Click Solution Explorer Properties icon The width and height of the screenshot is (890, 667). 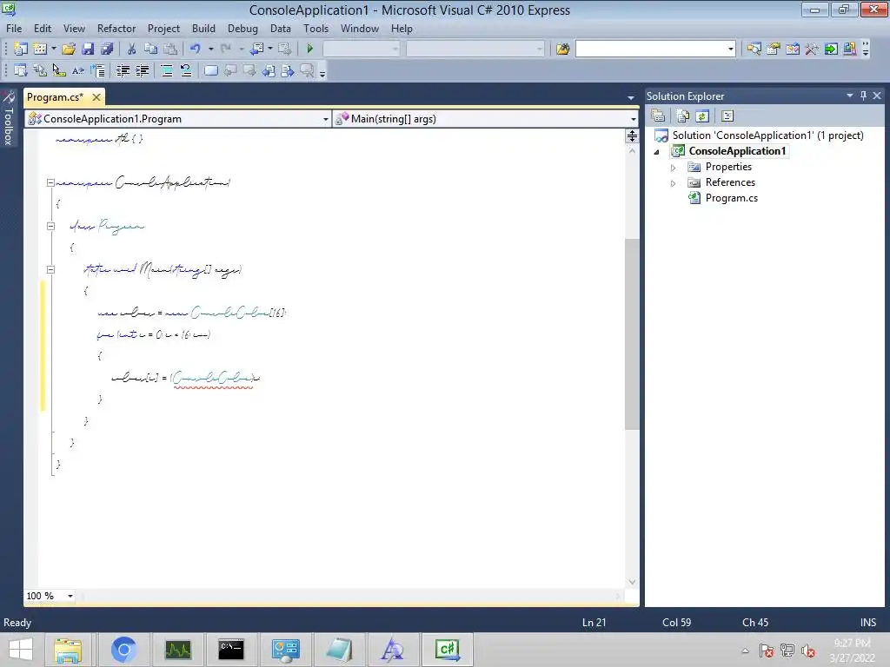pyautogui.click(x=659, y=116)
